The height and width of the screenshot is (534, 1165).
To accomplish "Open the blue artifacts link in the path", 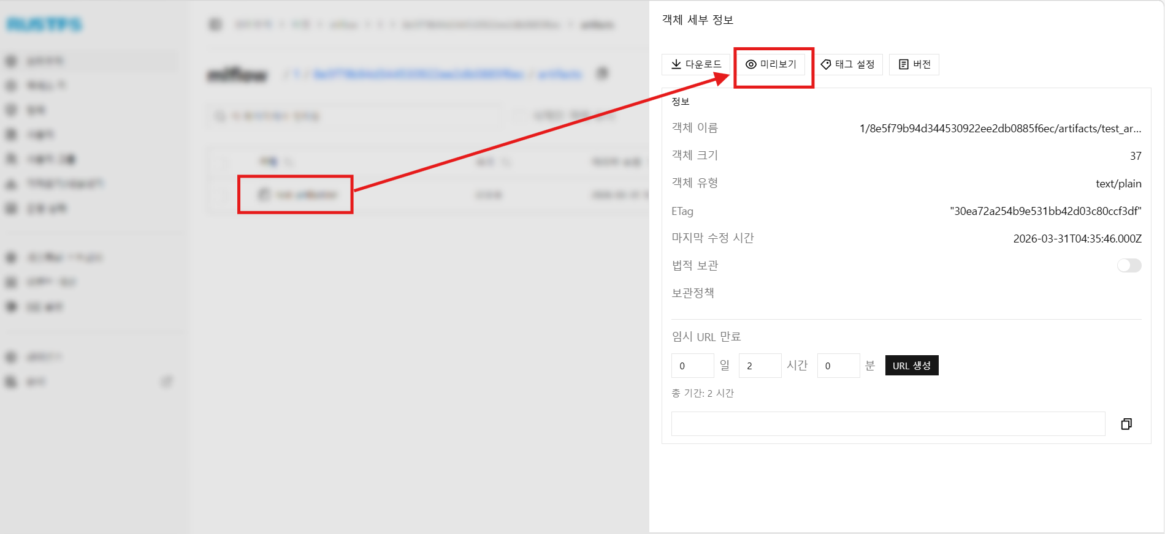I will [559, 74].
